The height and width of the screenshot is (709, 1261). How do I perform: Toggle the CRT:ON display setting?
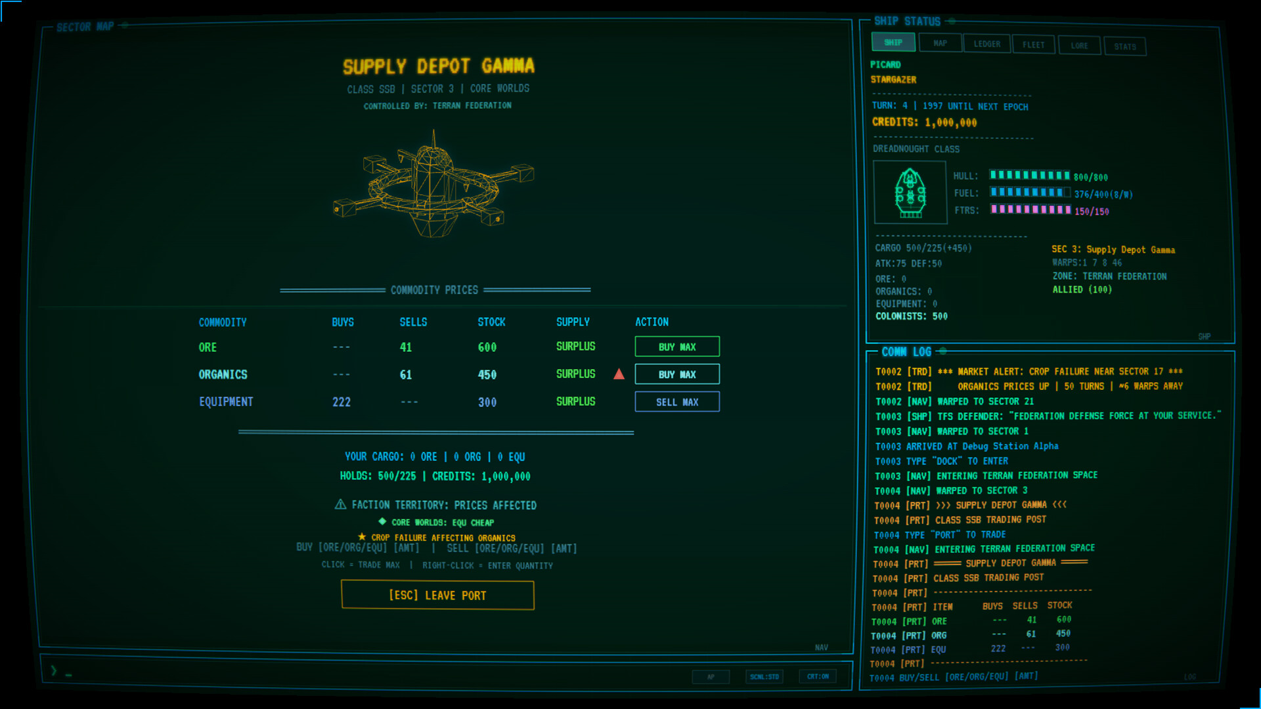(x=818, y=676)
